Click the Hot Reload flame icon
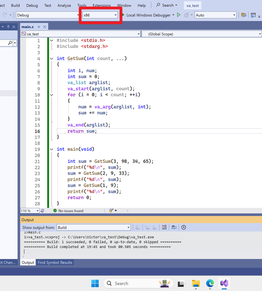The width and height of the screenshot is (262, 291). 186,15
